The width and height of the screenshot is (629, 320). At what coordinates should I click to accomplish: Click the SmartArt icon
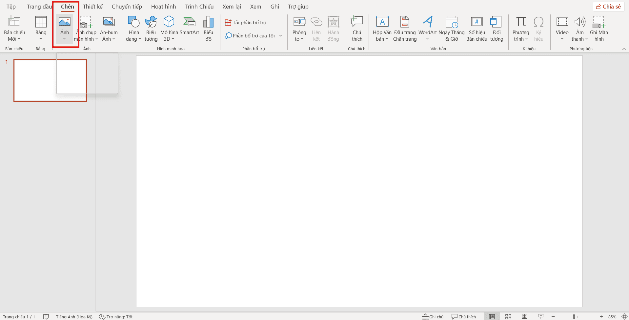pos(189,22)
